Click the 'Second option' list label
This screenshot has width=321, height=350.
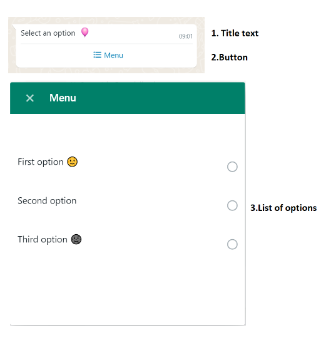[x=47, y=200]
